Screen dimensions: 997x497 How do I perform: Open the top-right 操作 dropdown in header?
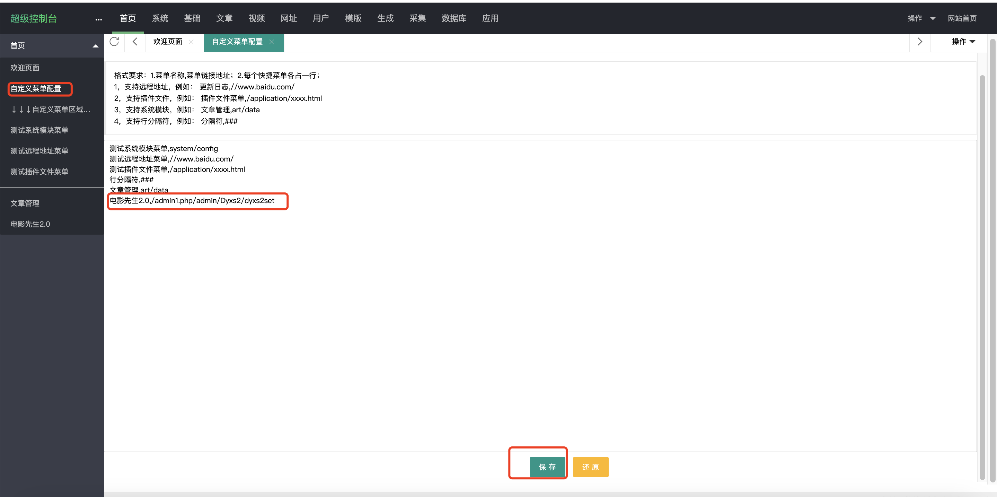[x=921, y=18]
